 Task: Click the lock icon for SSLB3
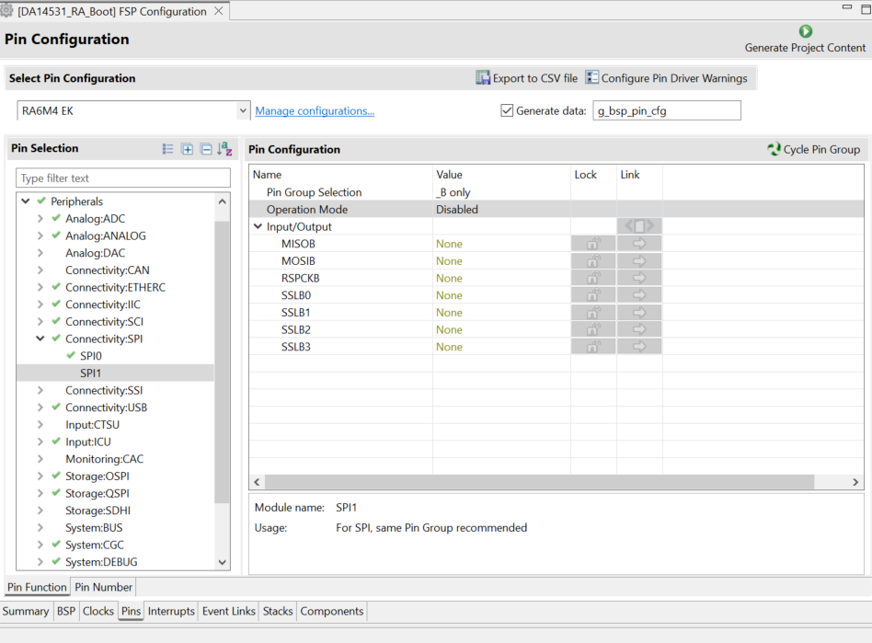(x=593, y=347)
